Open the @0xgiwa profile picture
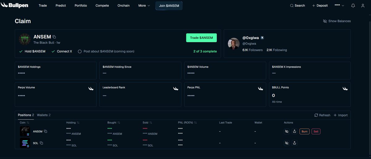371x159 pixels. point(234,43)
